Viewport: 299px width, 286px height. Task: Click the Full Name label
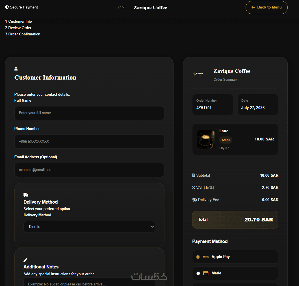[23, 101]
